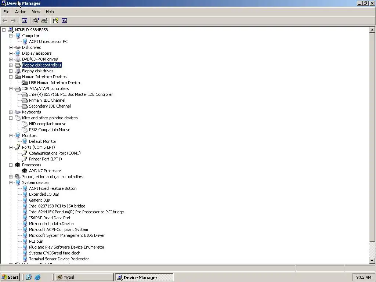Click the Primary IDE Channel icon
The height and width of the screenshot is (282, 376).
pyautogui.click(x=25, y=100)
